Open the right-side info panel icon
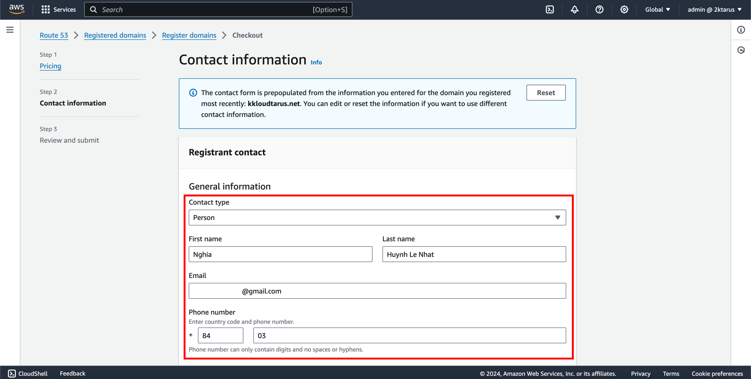The width and height of the screenshot is (751, 379). click(x=741, y=30)
